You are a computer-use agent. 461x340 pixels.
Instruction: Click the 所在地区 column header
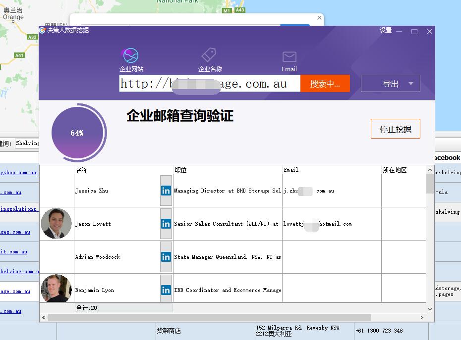click(403, 170)
